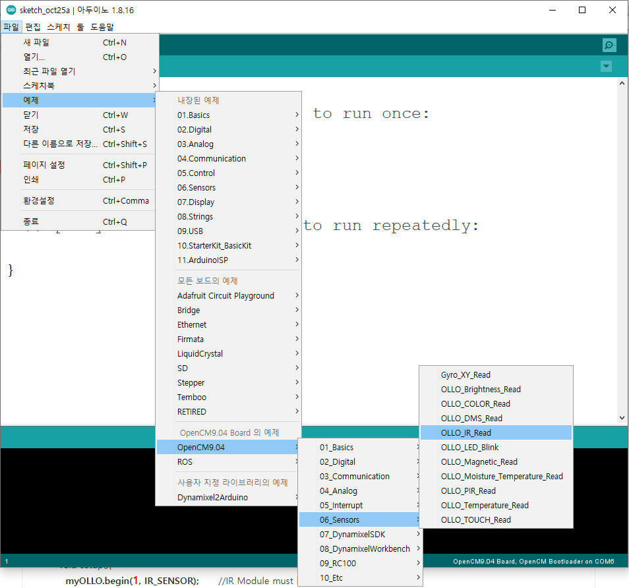This screenshot has width=629, height=588.
Task: Expand 04.Communication examples submenu
Action: click(x=228, y=158)
